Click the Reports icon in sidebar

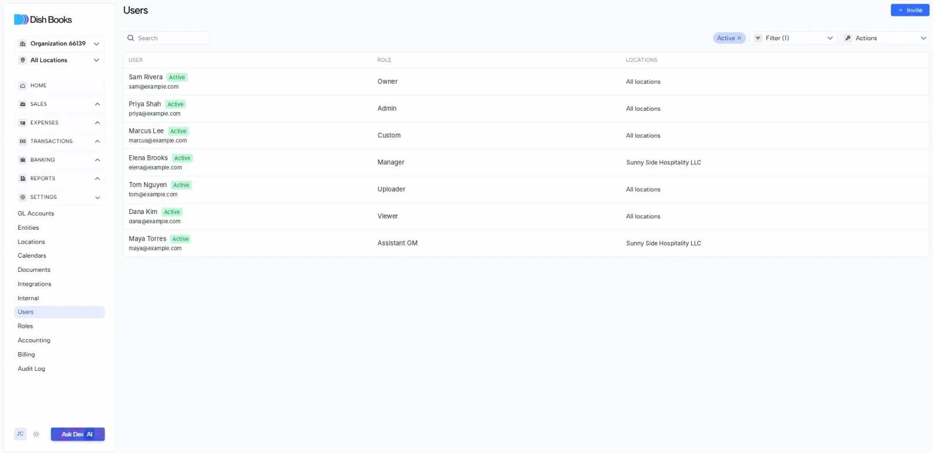23,178
